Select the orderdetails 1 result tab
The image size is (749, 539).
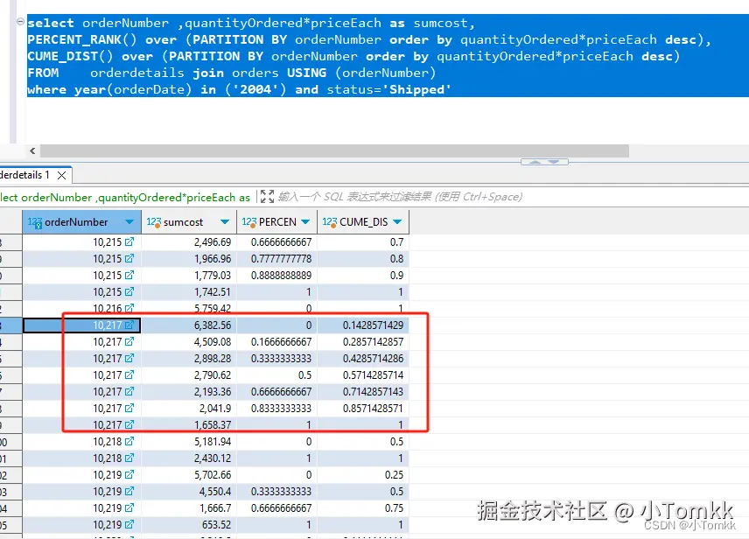pos(34,175)
